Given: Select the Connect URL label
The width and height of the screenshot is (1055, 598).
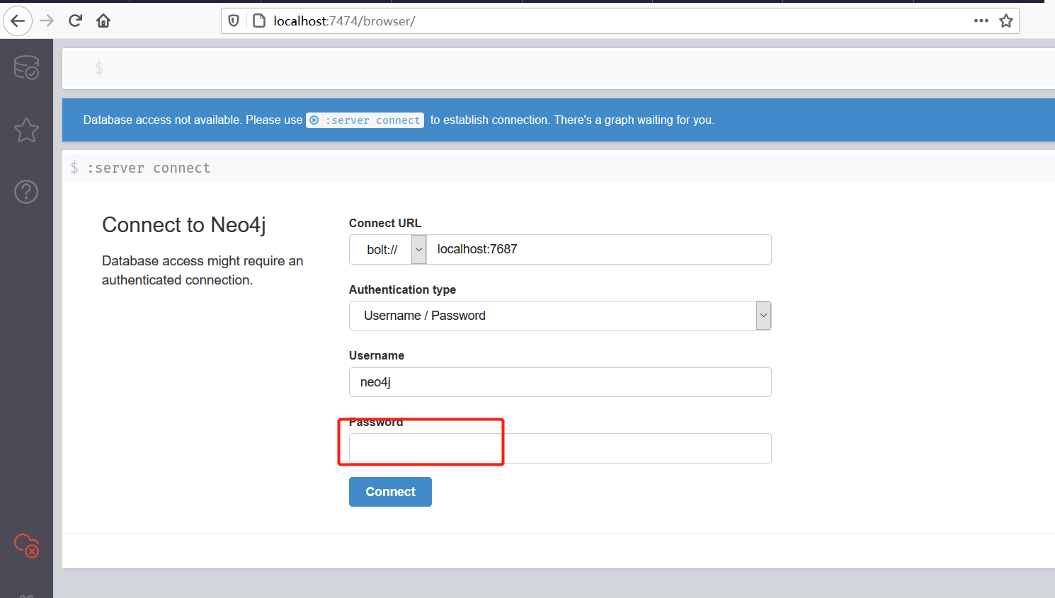Looking at the screenshot, I should coord(385,223).
